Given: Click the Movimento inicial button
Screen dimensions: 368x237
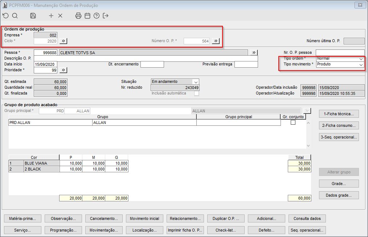Looking at the screenshot, I should (144, 218).
